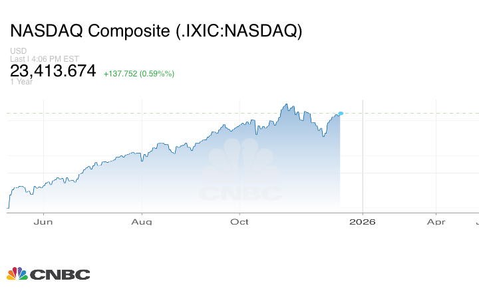Click the blue end-point dot on the chart line
This screenshot has height=299, width=479.
click(x=341, y=114)
